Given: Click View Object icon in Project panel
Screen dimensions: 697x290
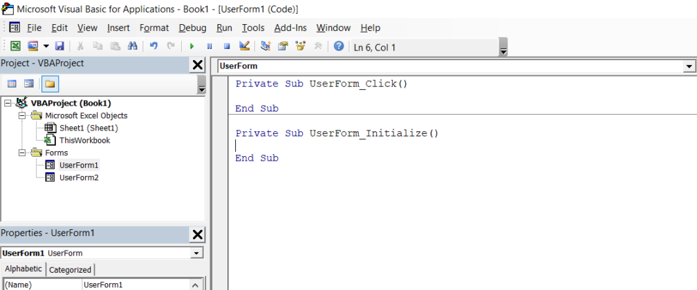Looking at the screenshot, I should (29, 84).
